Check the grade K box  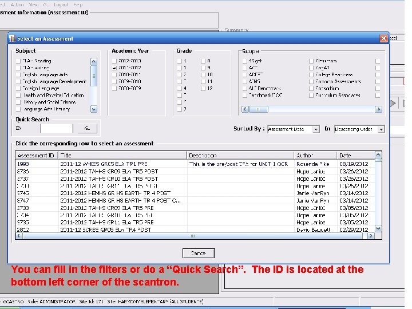[180, 61]
